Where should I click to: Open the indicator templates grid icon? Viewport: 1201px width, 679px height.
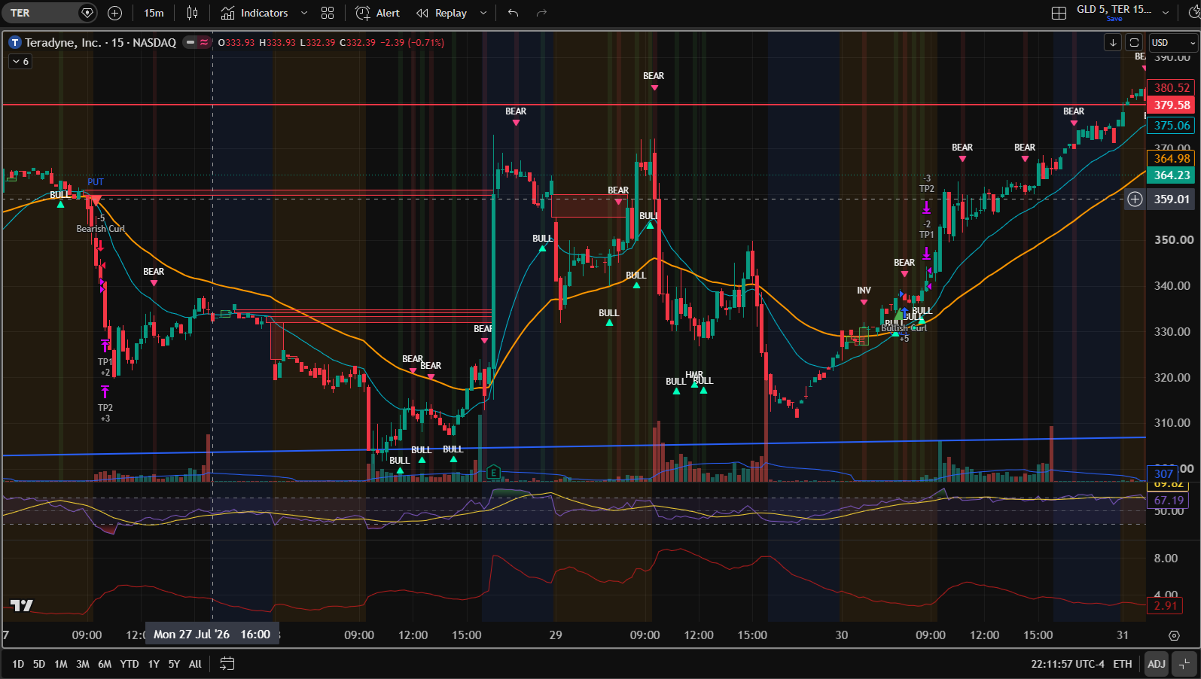coord(328,13)
